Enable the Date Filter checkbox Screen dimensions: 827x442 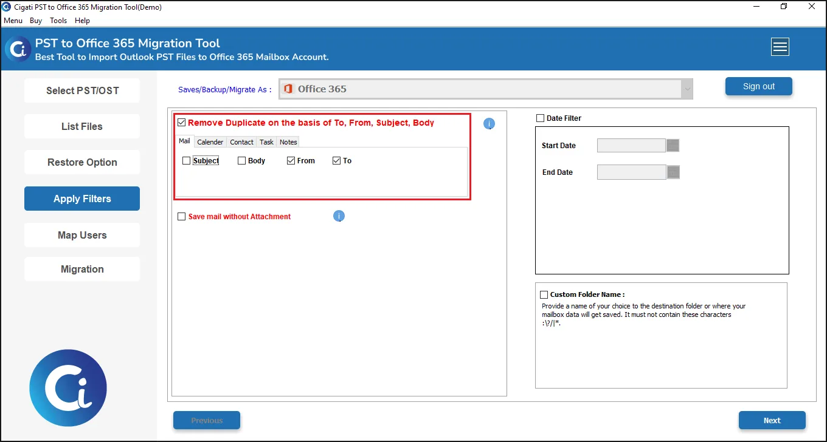(x=540, y=118)
